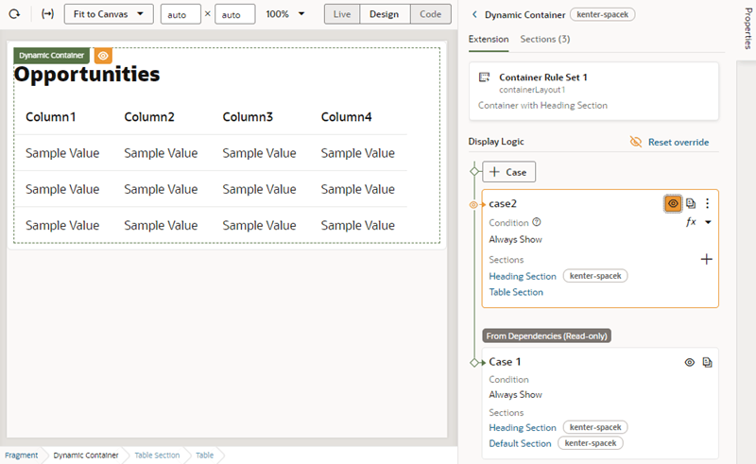Click the variables braces icon in toolbar
This screenshot has width=756, height=464.
click(x=48, y=14)
